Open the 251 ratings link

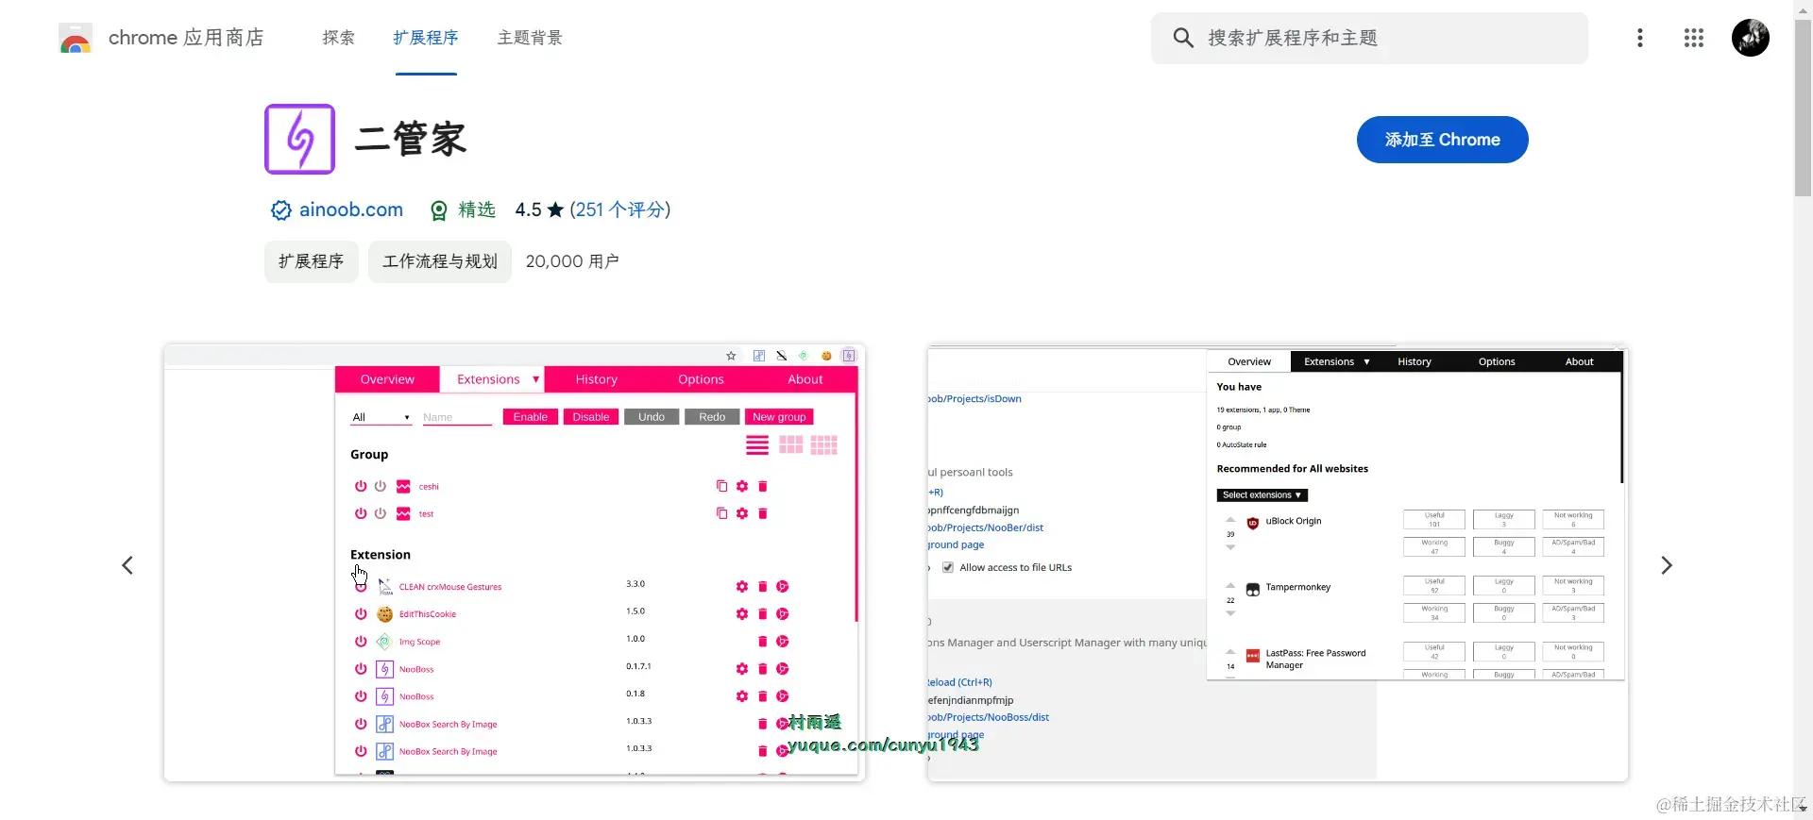(619, 209)
